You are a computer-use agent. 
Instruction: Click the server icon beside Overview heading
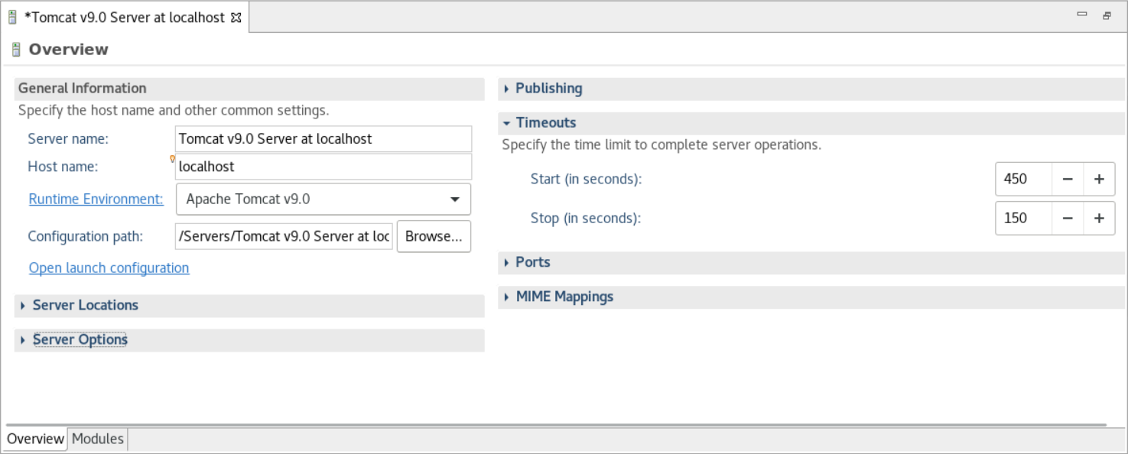point(15,50)
